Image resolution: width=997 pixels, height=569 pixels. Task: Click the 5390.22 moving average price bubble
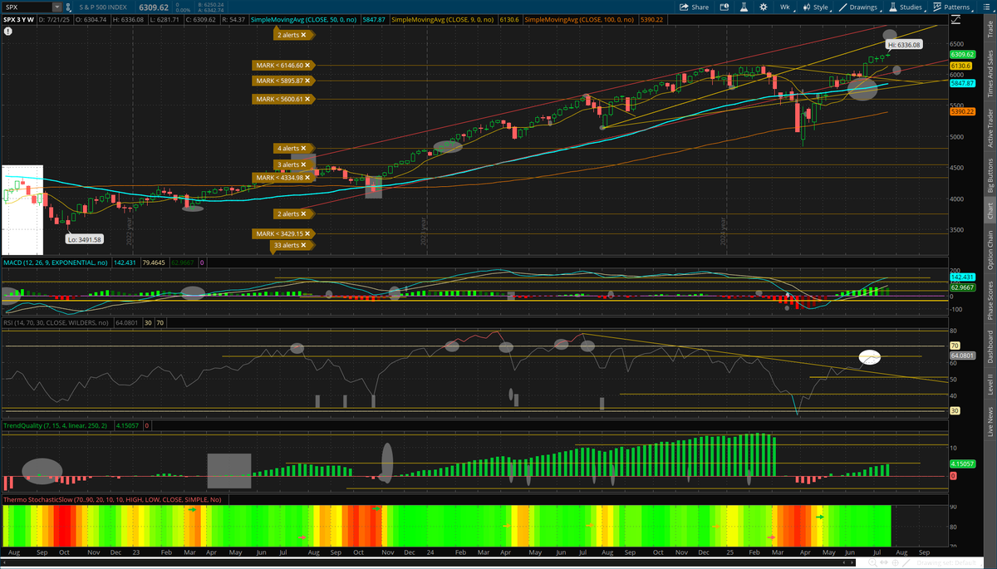click(x=960, y=112)
